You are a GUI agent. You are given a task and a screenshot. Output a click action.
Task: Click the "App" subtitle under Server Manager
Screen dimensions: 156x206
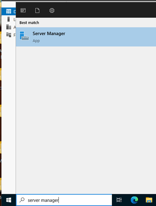point(36,41)
